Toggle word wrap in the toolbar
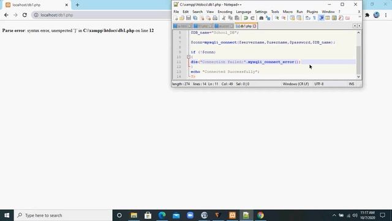The height and width of the screenshot is (221, 392). click(x=307, y=18)
